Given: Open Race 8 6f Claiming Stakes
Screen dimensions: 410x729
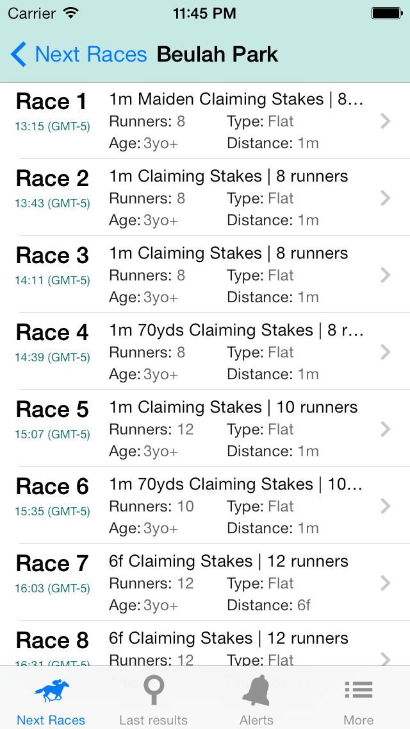Looking at the screenshot, I should 229,639.
